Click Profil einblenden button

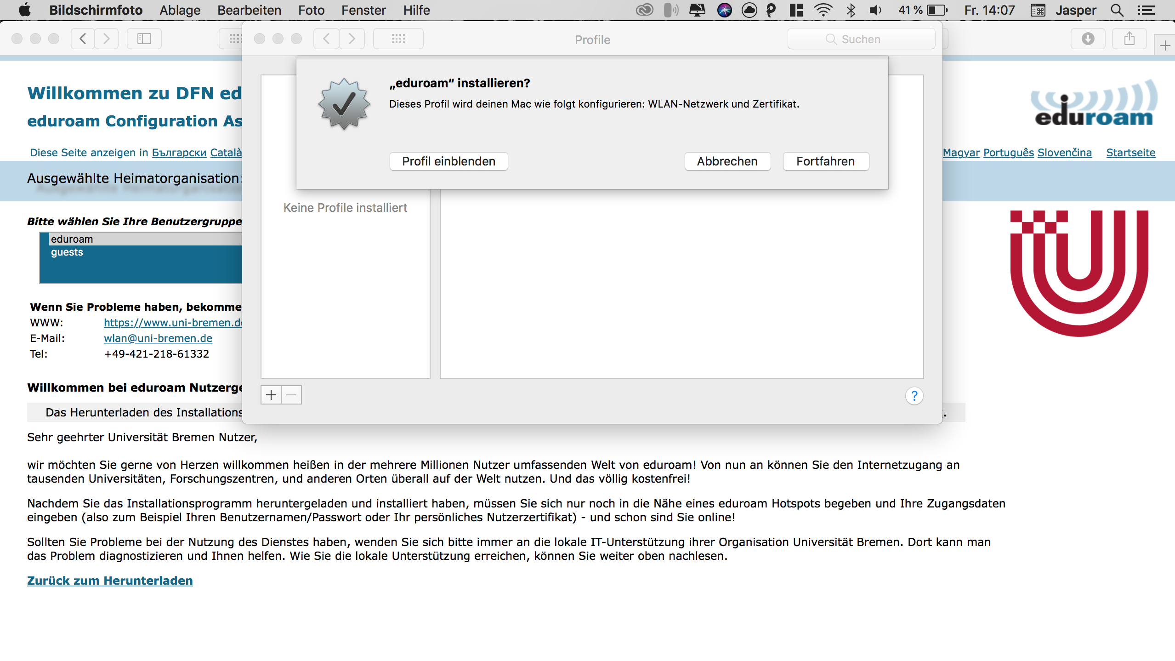point(448,161)
